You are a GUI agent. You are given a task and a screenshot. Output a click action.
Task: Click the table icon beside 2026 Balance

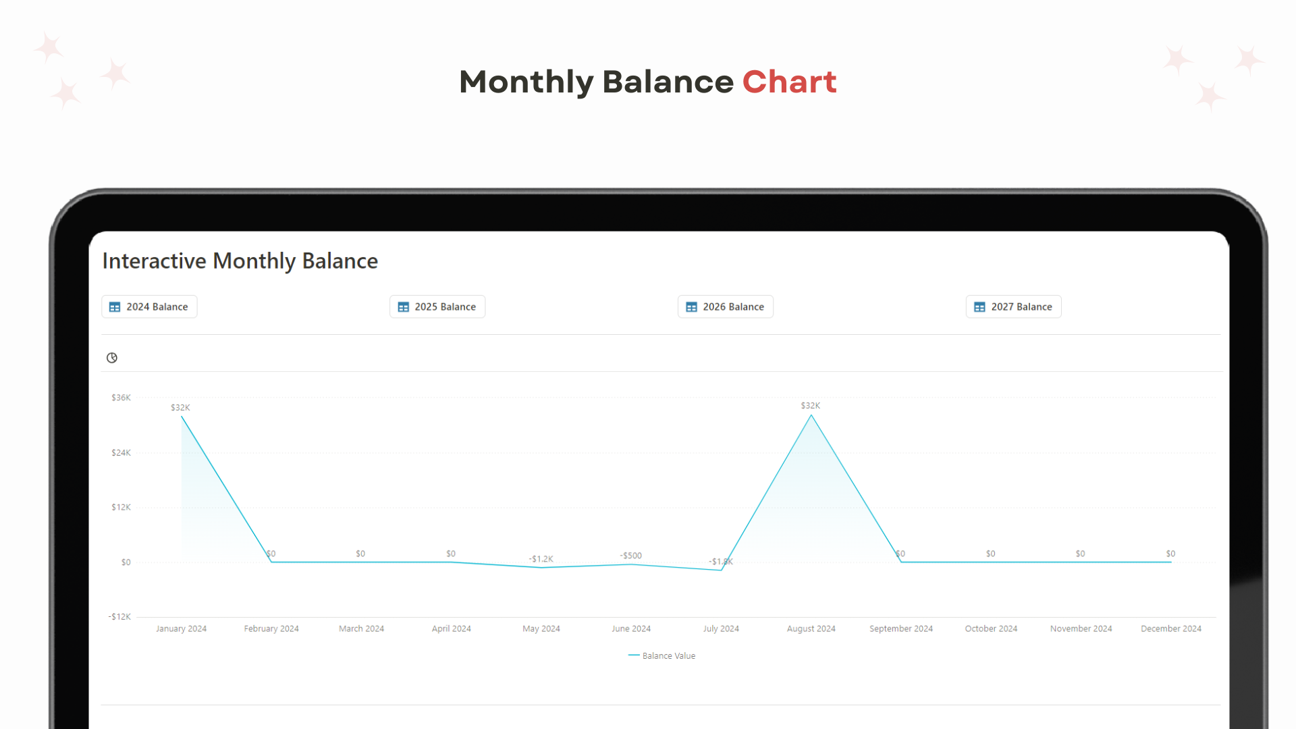click(692, 307)
